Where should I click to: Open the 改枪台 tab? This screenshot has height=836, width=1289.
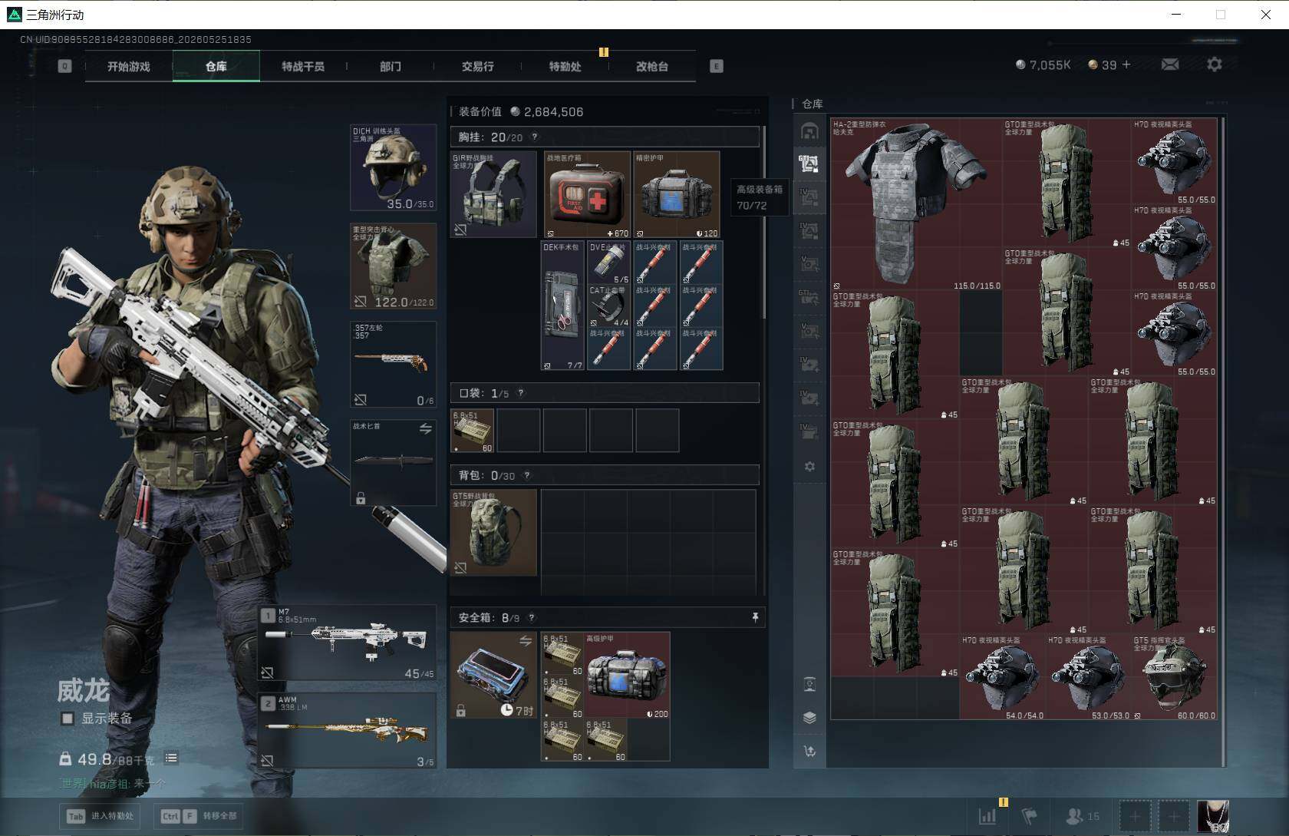tap(652, 66)
